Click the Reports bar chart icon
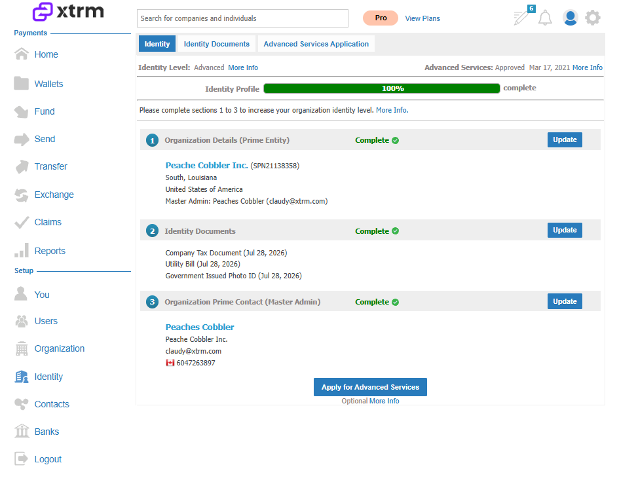Viewport: 619px width, 482px height. click(22, 251)
